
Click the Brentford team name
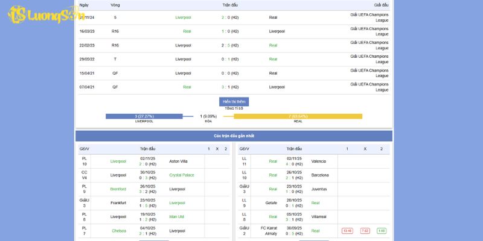click(x=118, y=189)
